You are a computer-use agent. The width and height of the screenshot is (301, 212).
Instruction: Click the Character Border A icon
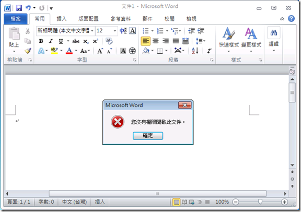pyautogui.click(x=132, y=31)
